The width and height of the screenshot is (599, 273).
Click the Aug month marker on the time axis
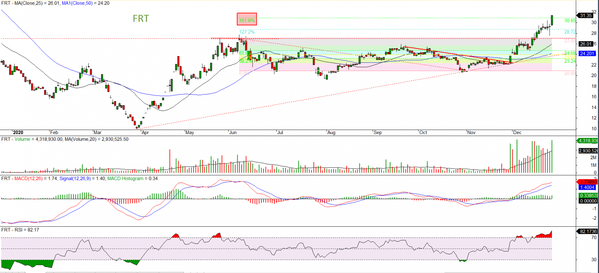pyautogui.click(x=331, y=133)
